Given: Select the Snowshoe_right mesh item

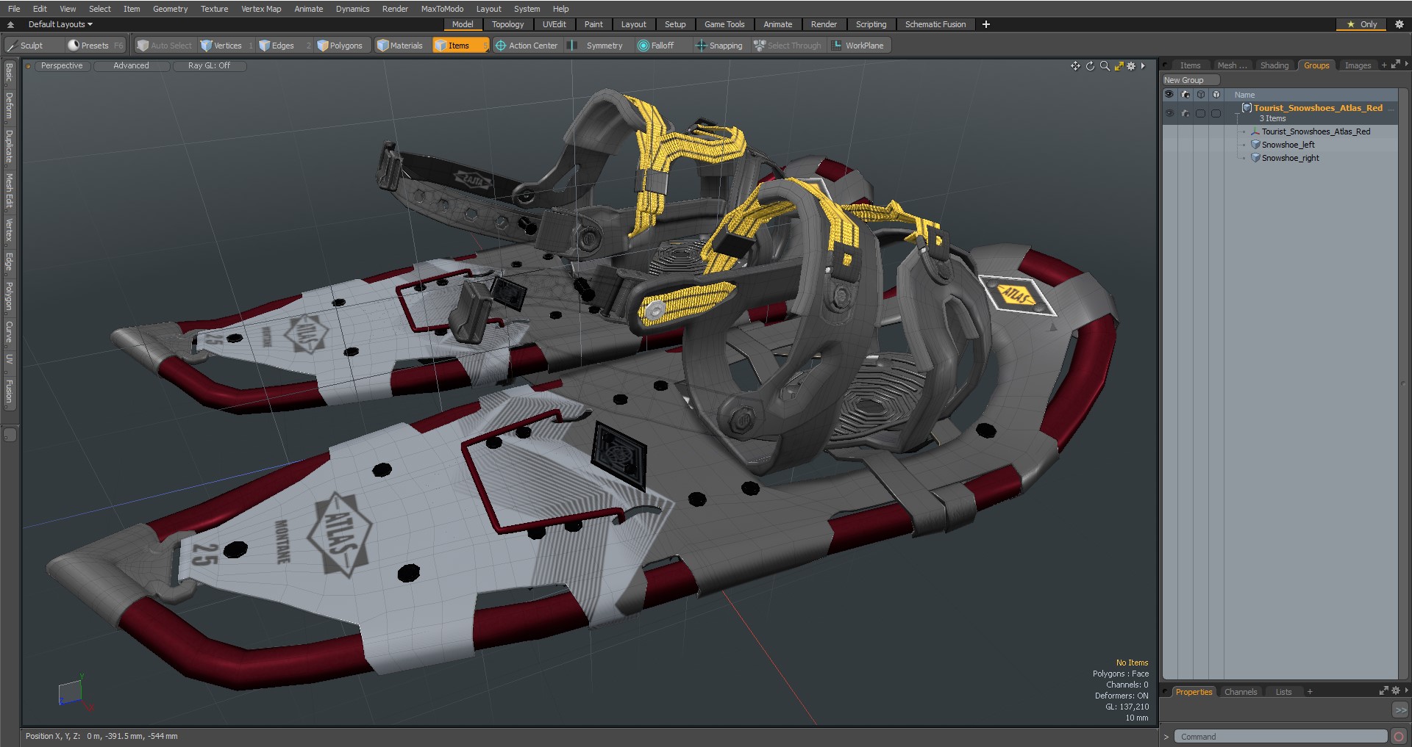Looking at the screenshot, I should point(1291,158).
